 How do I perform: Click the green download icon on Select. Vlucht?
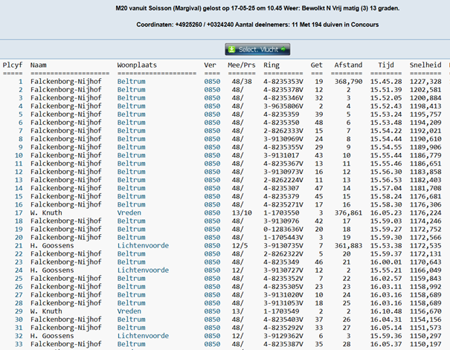tap(232, 49)
